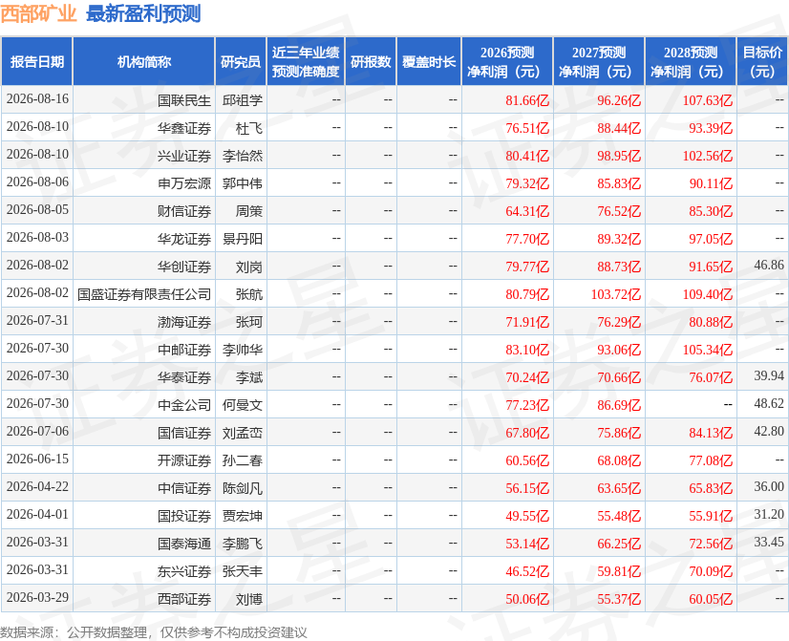Click the target price 39.94

[x=769, y=375]
